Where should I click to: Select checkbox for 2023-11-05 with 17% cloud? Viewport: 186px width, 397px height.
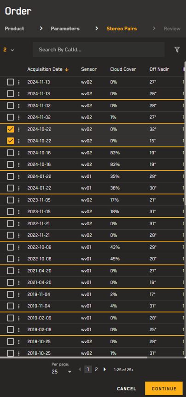point(11,200)
